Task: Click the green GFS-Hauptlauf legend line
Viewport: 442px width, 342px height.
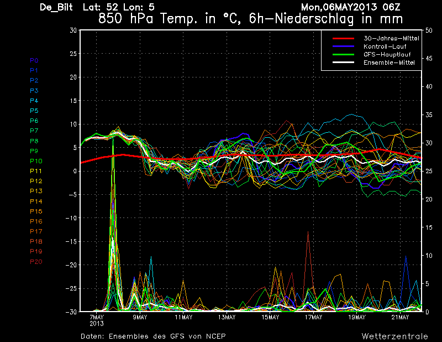Action: [343, 54]
